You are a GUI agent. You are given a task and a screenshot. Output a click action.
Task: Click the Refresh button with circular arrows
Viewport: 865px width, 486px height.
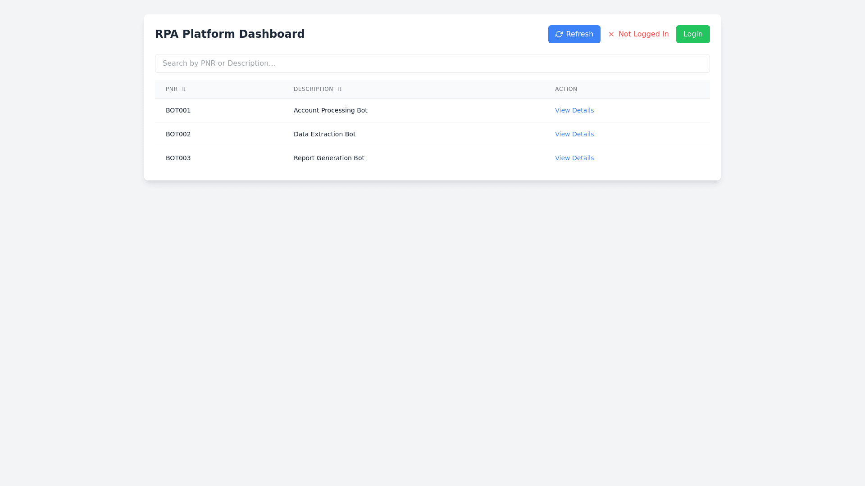574,34
